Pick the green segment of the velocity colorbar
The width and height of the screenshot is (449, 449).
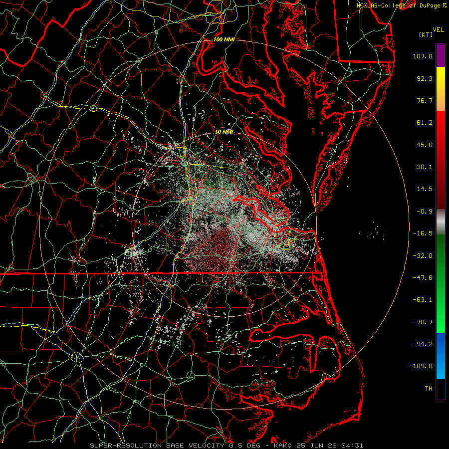click(x=441, y=283)
